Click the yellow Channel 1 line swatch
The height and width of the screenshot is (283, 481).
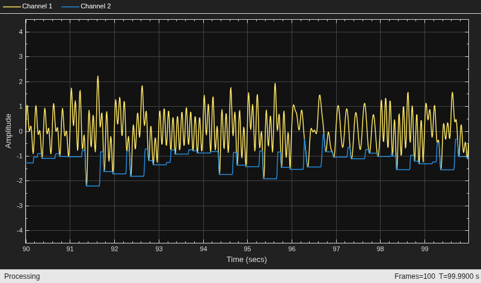[12, 7]
